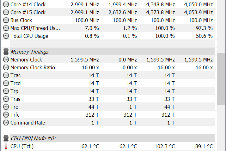
Task: Click the chip icon for Memory Timings
Action: (x=6, y=52)
